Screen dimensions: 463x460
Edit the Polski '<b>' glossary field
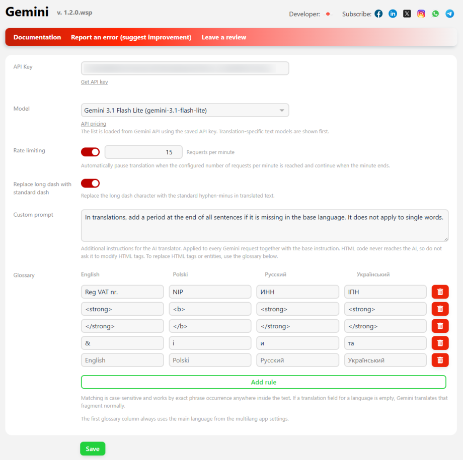(210, 309)
